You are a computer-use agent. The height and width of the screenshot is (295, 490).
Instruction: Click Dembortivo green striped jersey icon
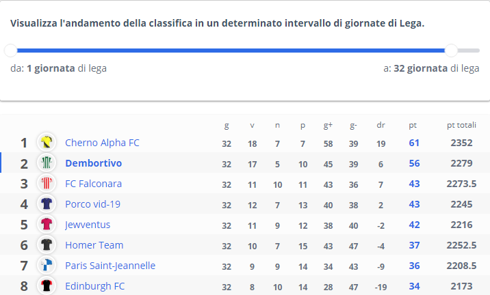tap(47, 163)
